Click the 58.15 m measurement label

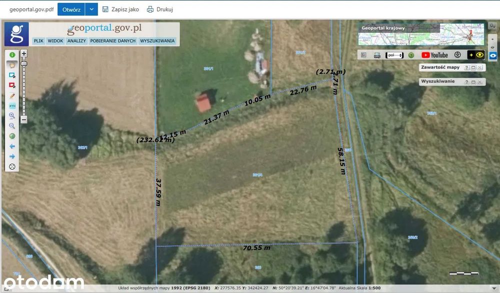click(341, 161)
